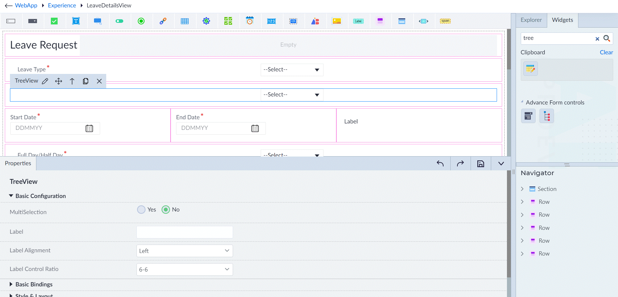Viewport: 618px width, 297px height.
Task: Open the Label Control Ratio dropdown
Action: [185, 270]
